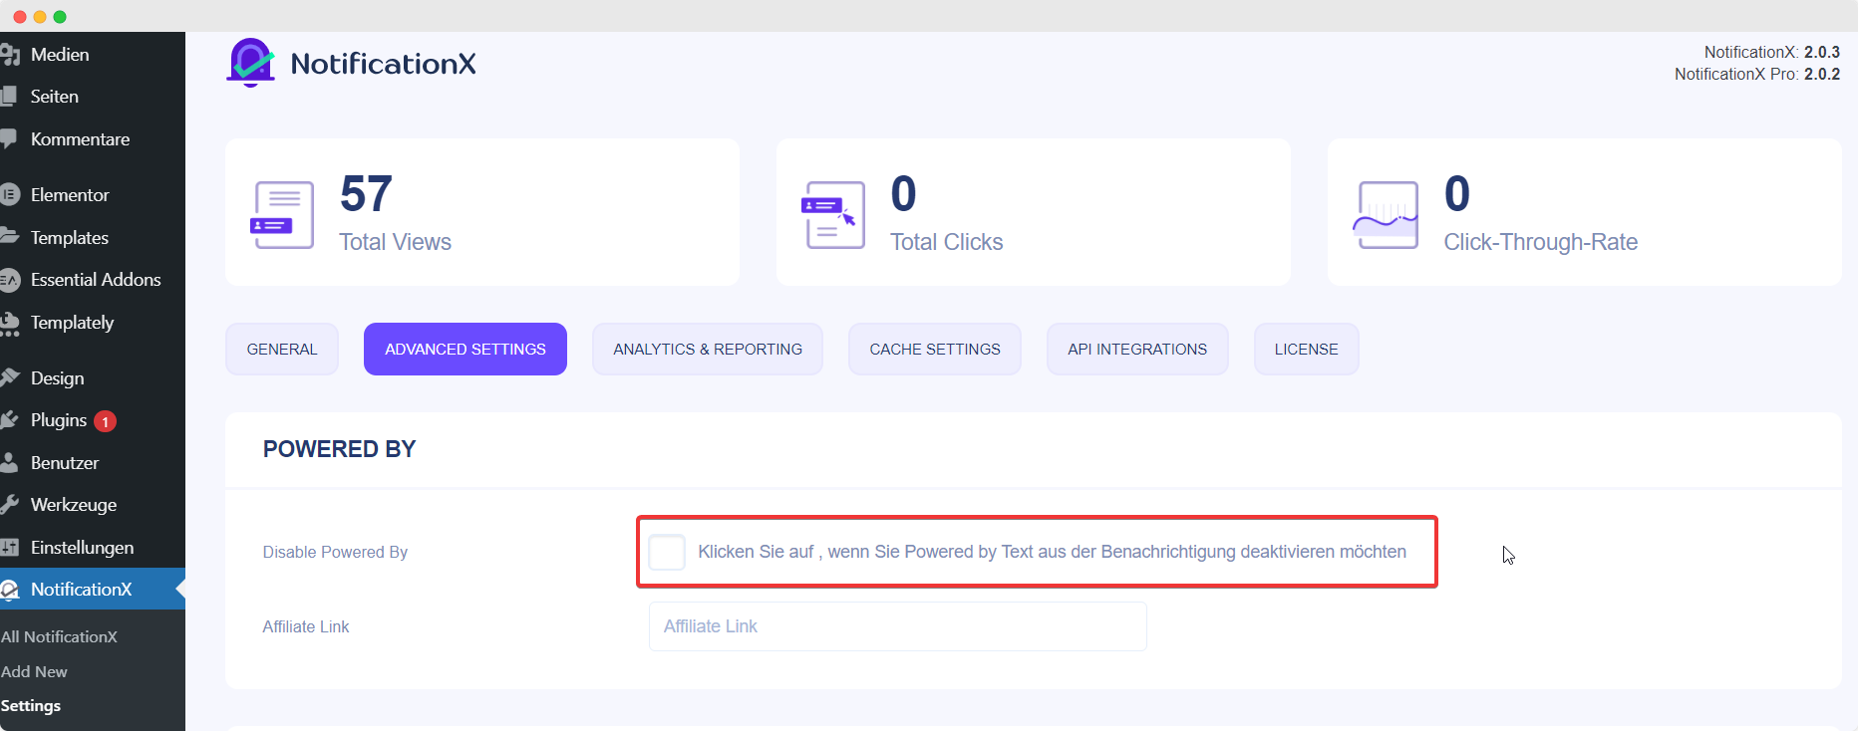Click the POWERED BY section heading
The height and width of the screenshot is (731, 1858).
[340, 449]
